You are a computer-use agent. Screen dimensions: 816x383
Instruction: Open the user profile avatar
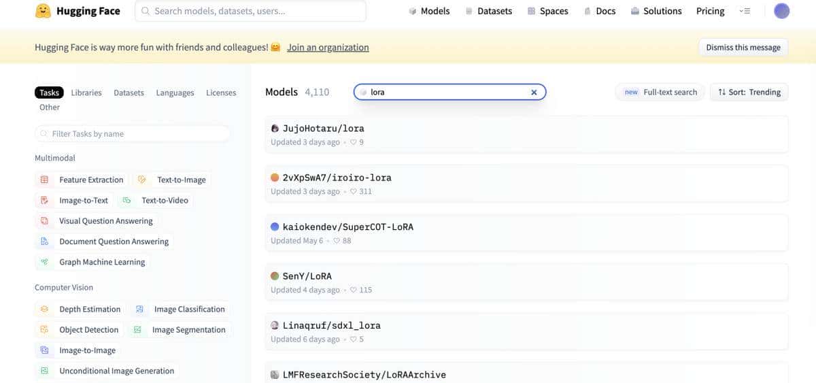[x=782, y=11]
